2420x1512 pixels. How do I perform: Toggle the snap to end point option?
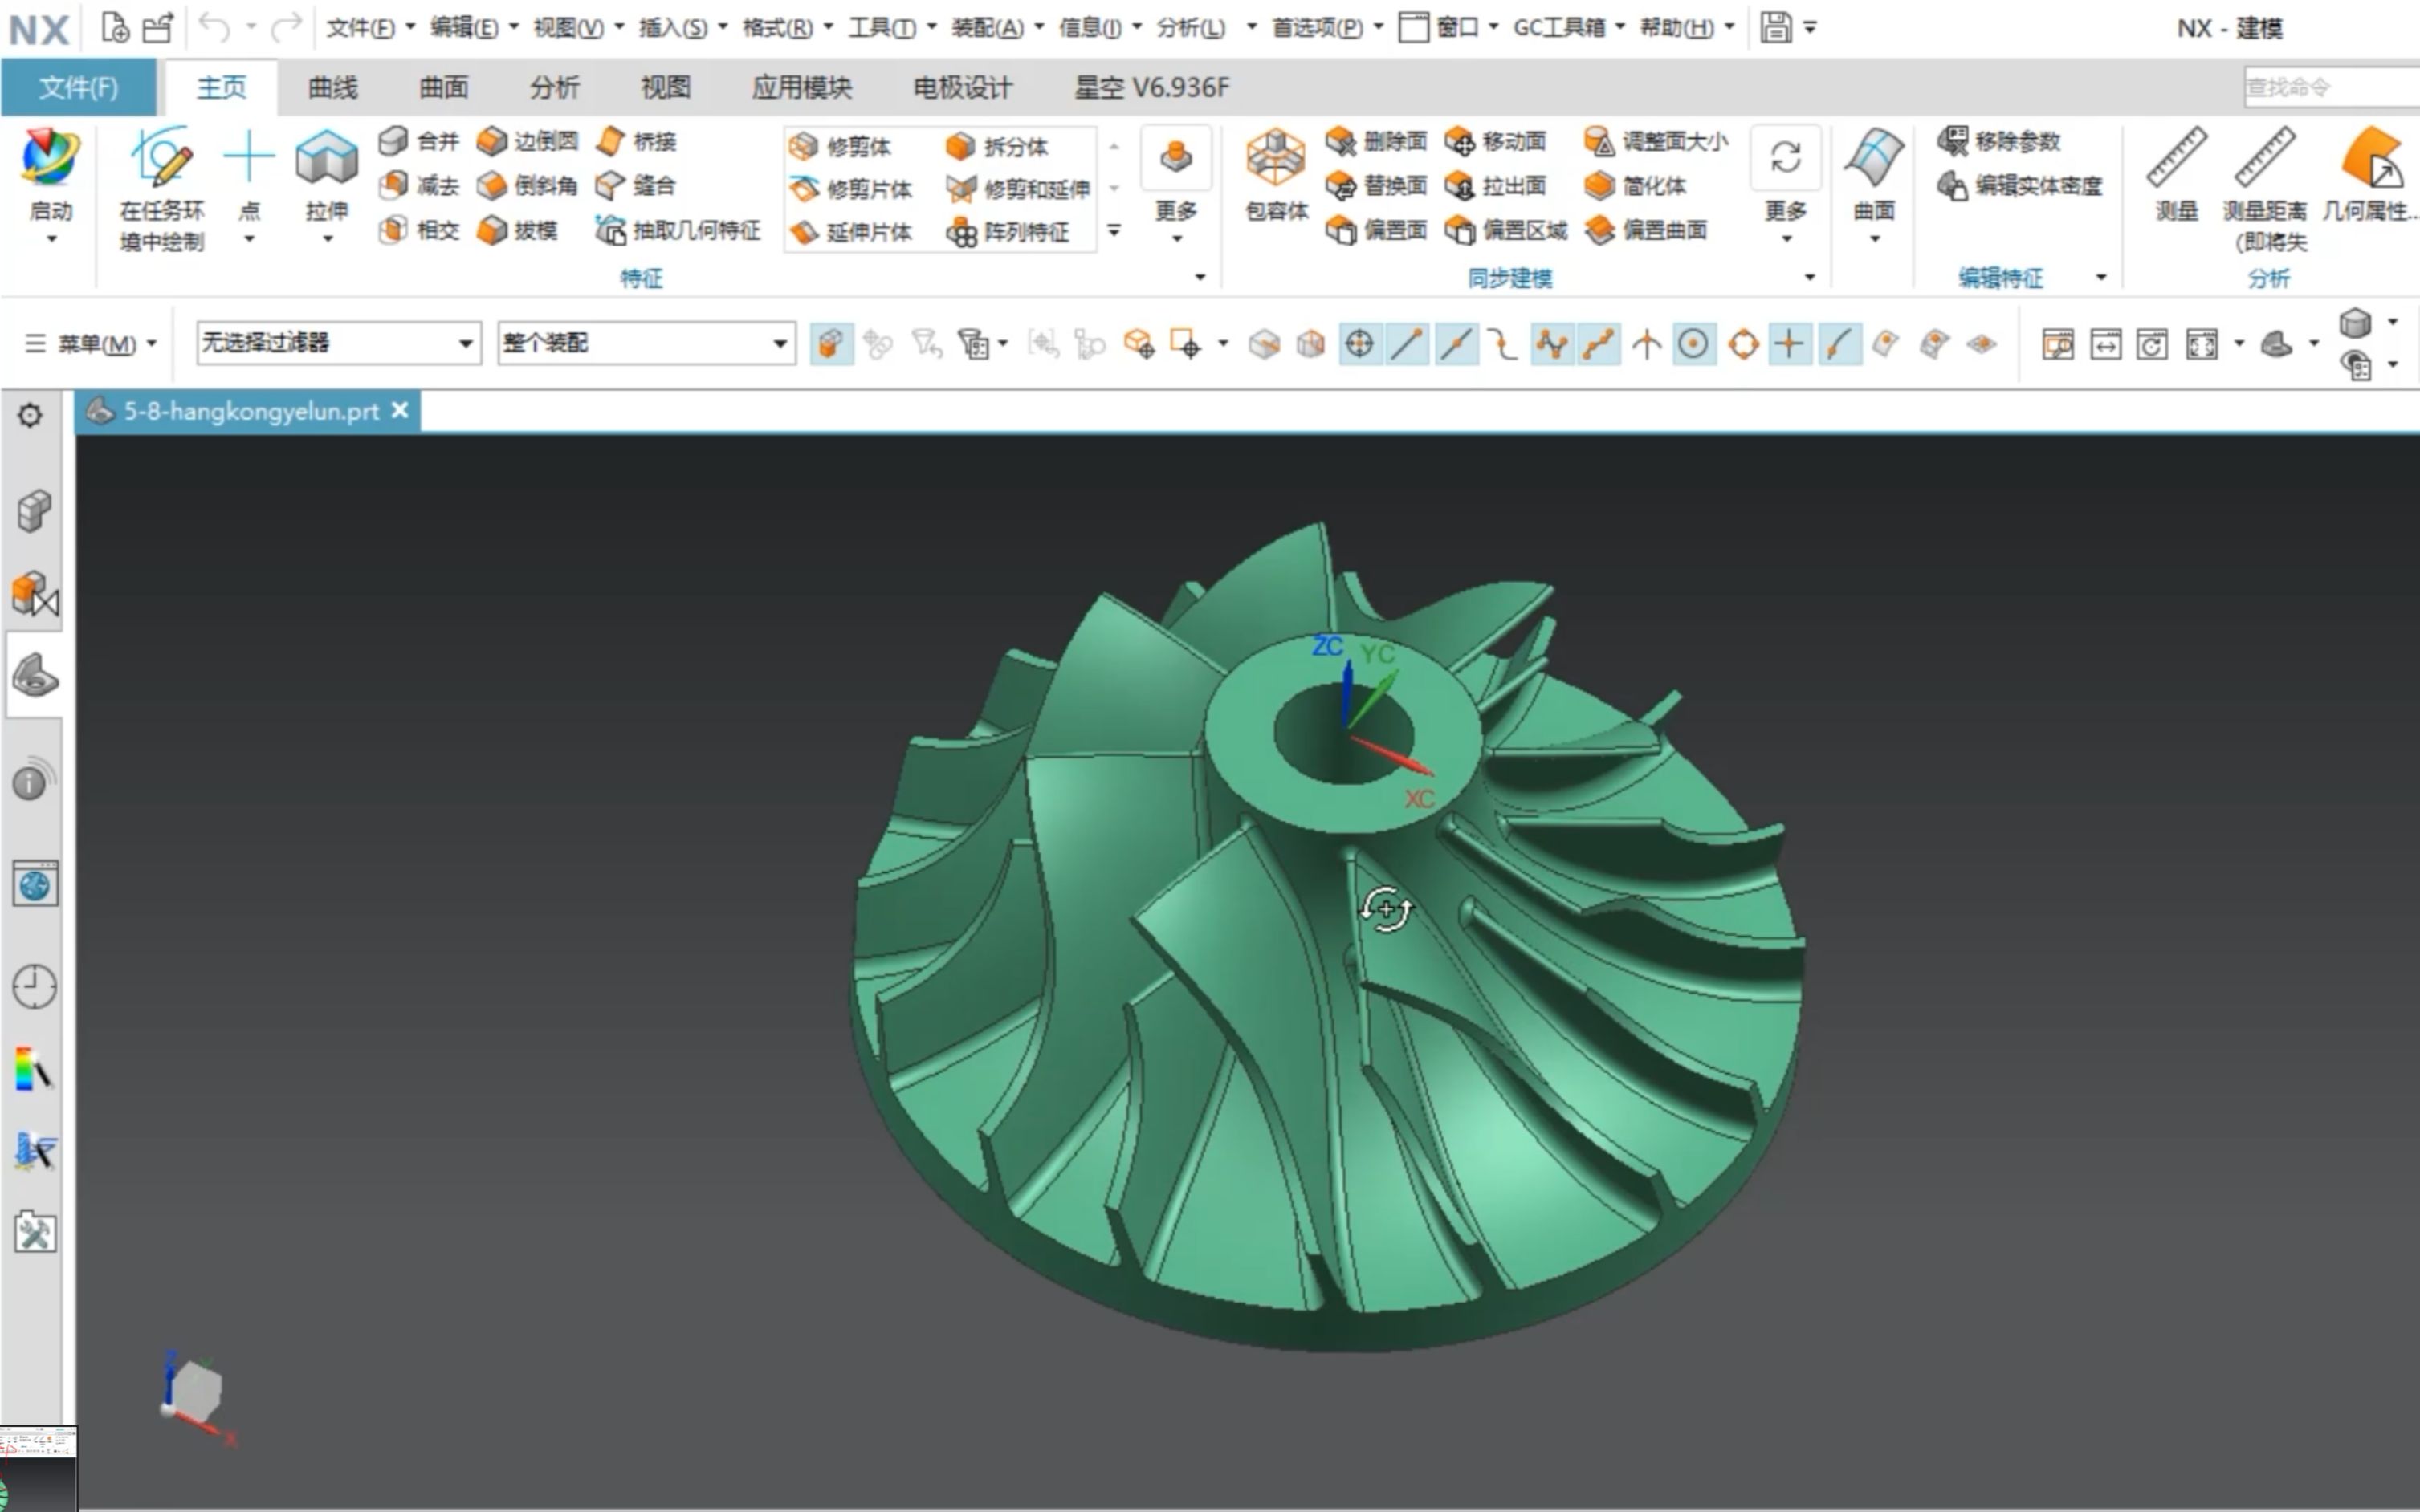coord(1408,345)
